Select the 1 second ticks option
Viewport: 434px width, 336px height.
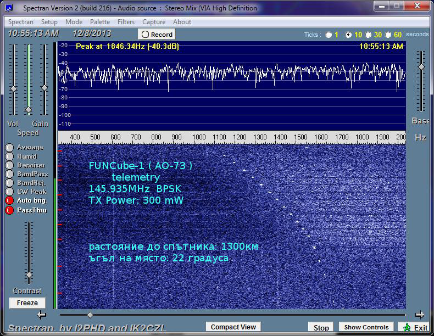[x=329, y=35]
